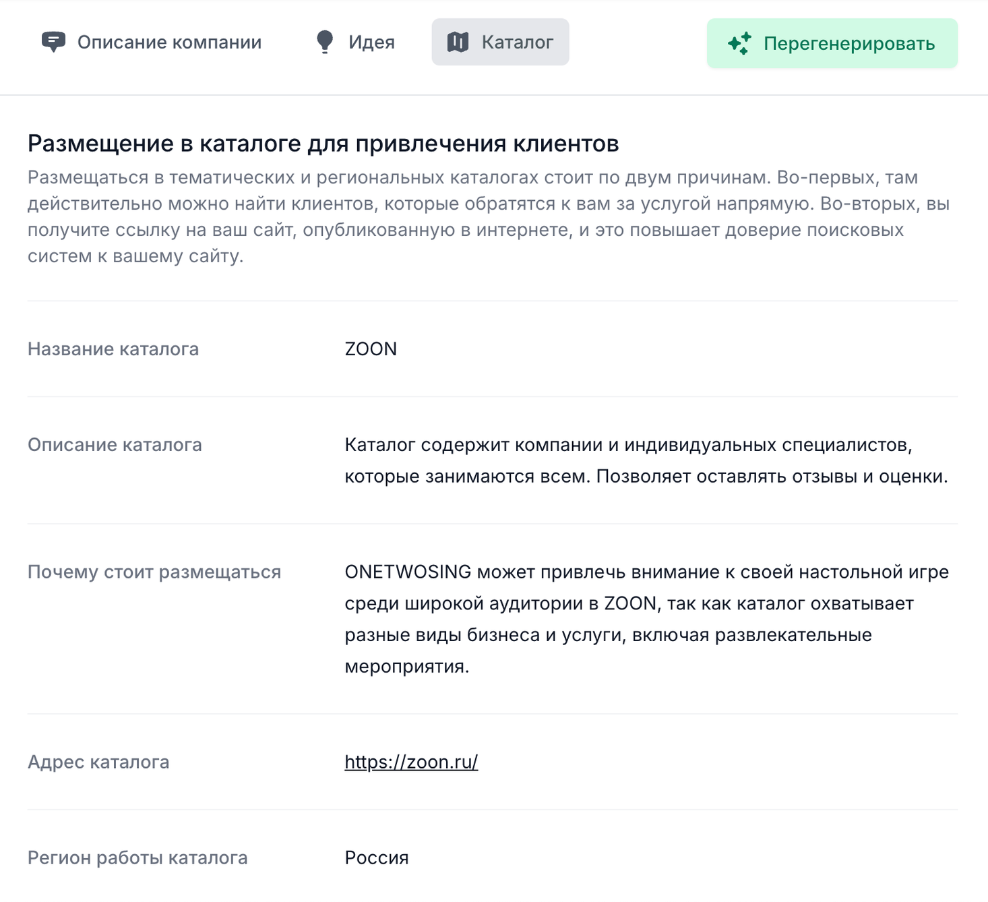This screenshot has width=988, height=902.
Task: Click the label Название каталога
Action: click(x=113, y=349)
